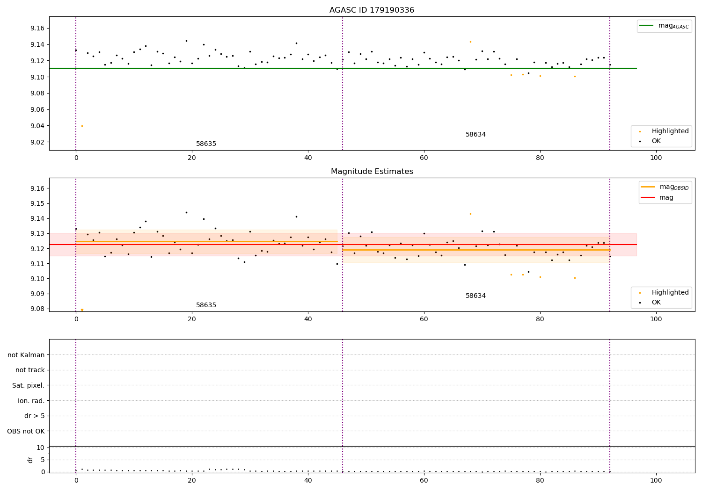Screen dimensions: 702x491
Task: Click the 9.04 tick on the top y-axis
Action: [37, 126]
